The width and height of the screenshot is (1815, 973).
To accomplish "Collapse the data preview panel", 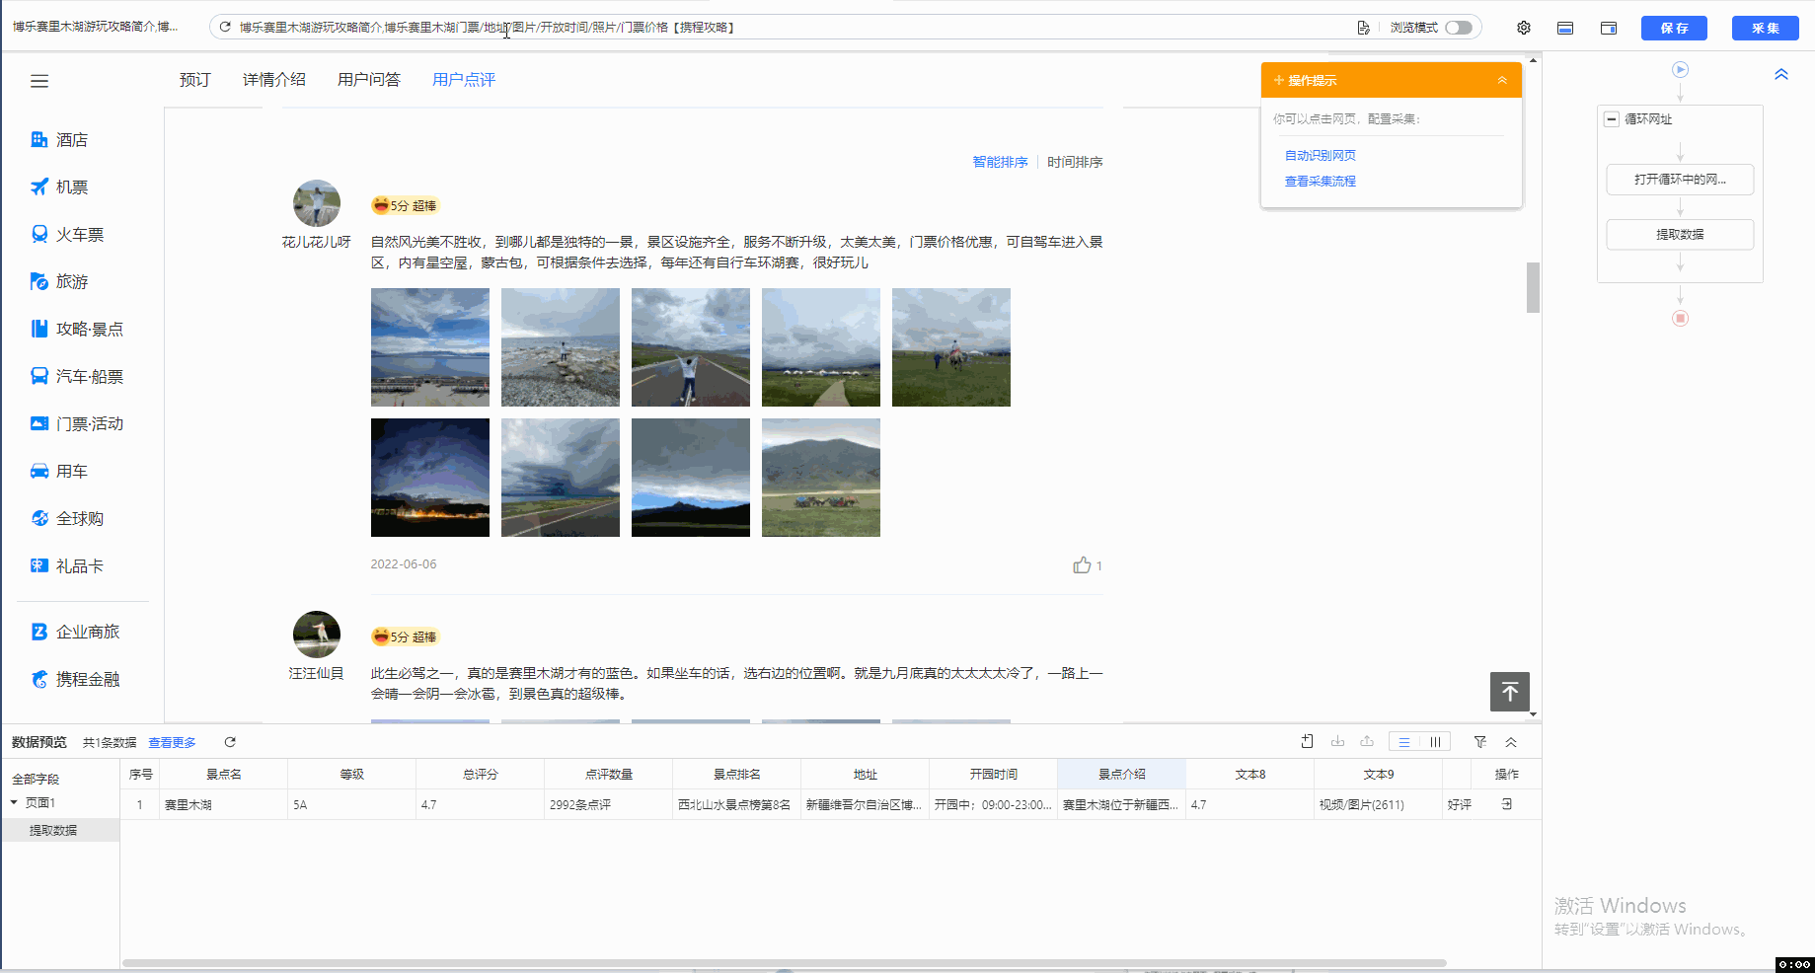I will coord(1511,742).
